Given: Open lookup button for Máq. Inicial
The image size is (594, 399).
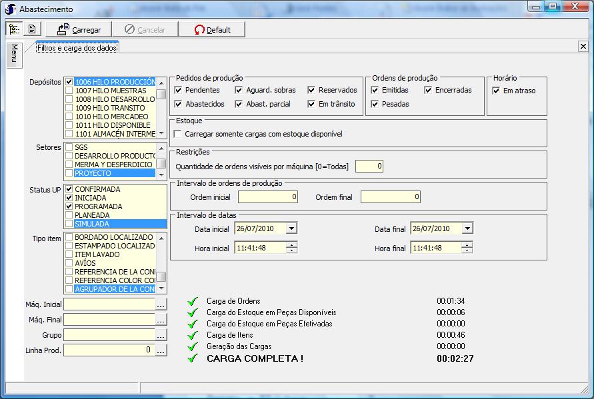Looking at the screenshot, I should coord(161,304).
